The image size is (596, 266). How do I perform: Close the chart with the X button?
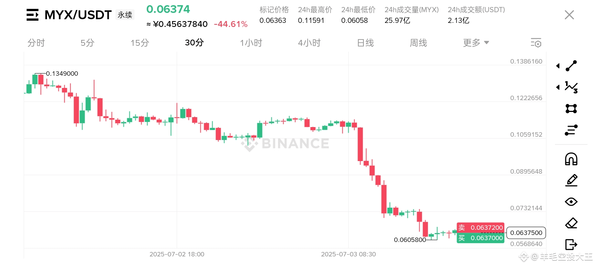coord(569,15)
